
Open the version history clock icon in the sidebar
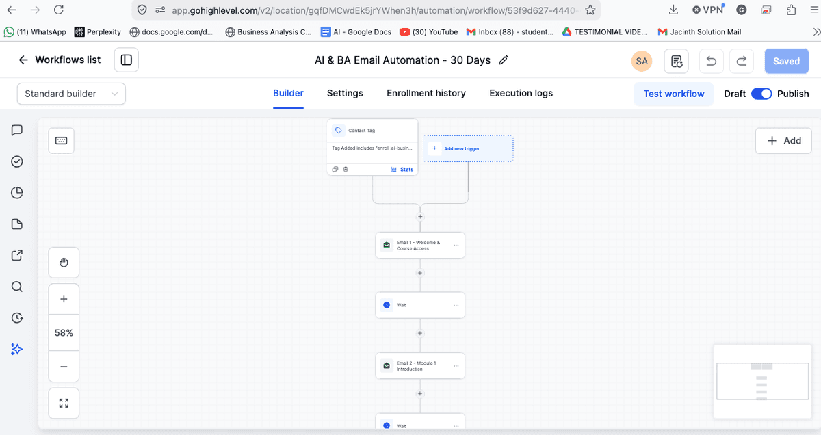coord(17,318)
